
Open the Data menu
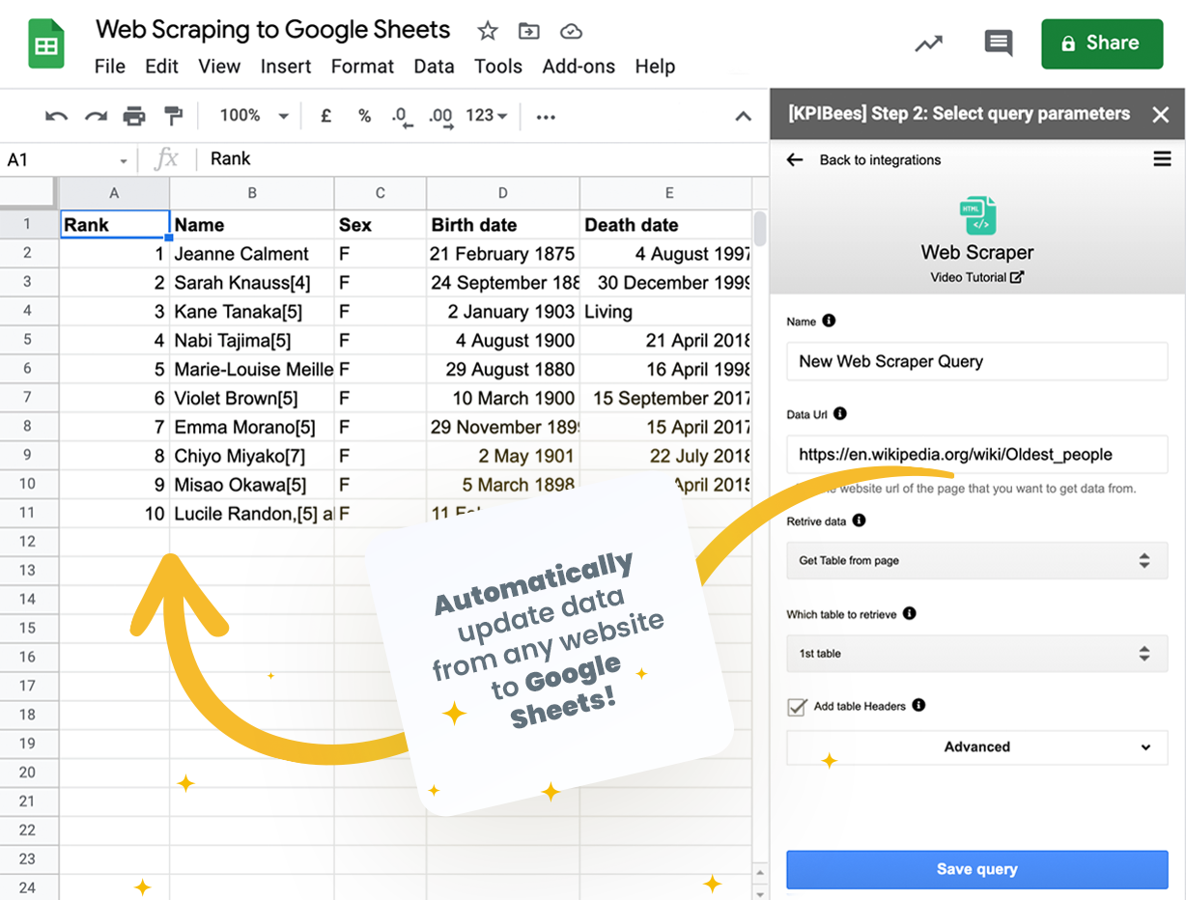(434, 67)
